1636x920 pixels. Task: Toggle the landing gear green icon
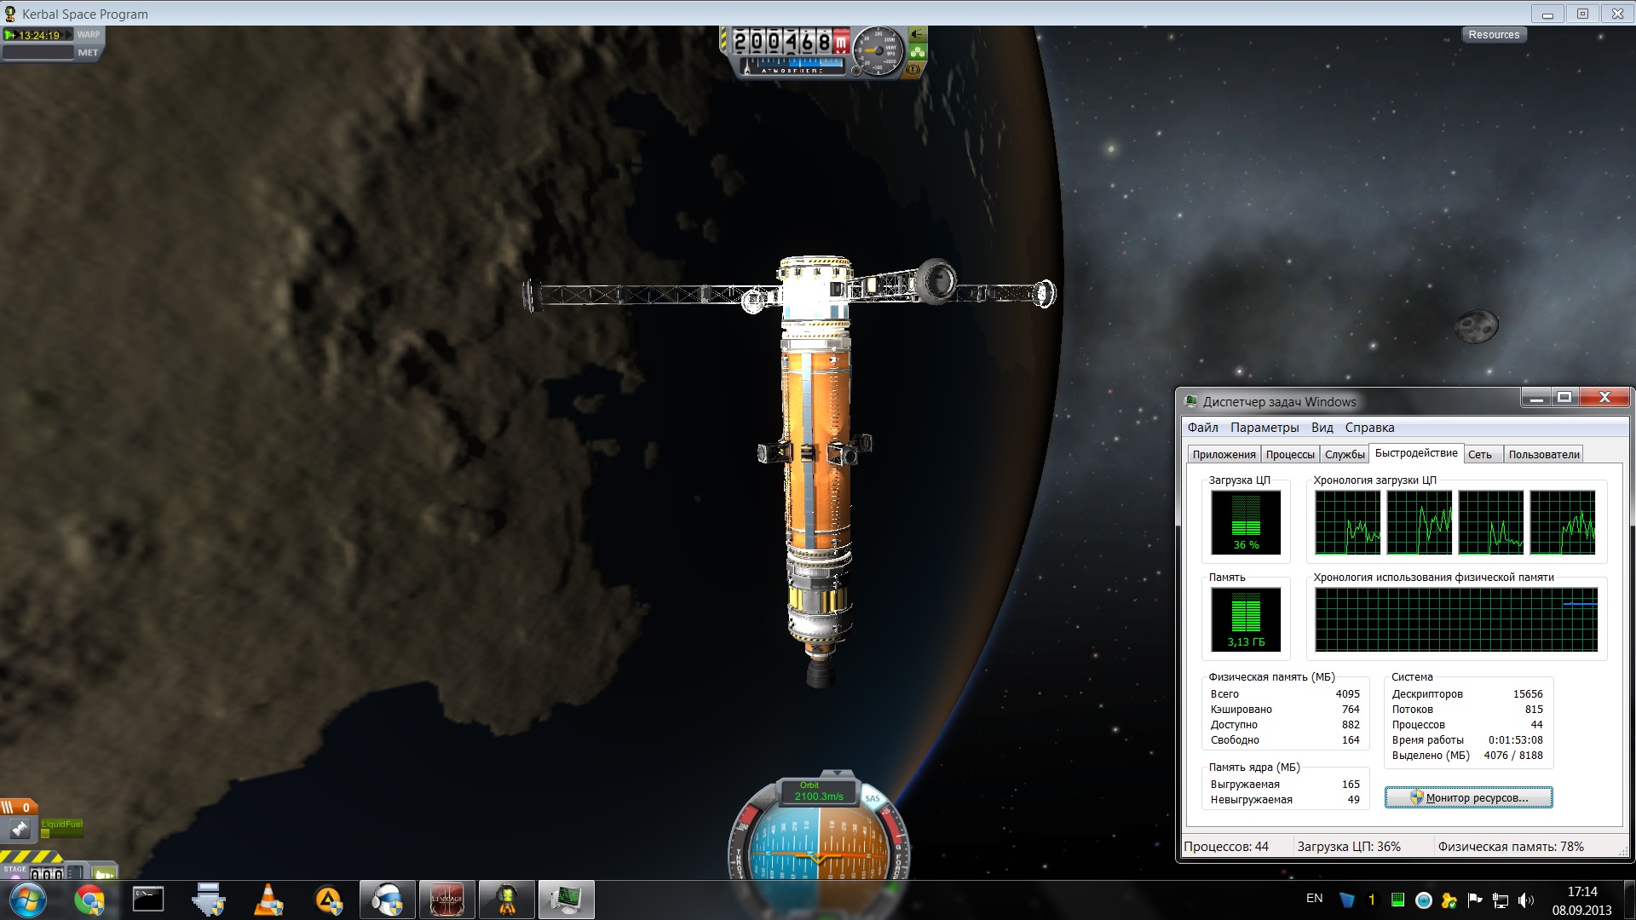point(917,52)
